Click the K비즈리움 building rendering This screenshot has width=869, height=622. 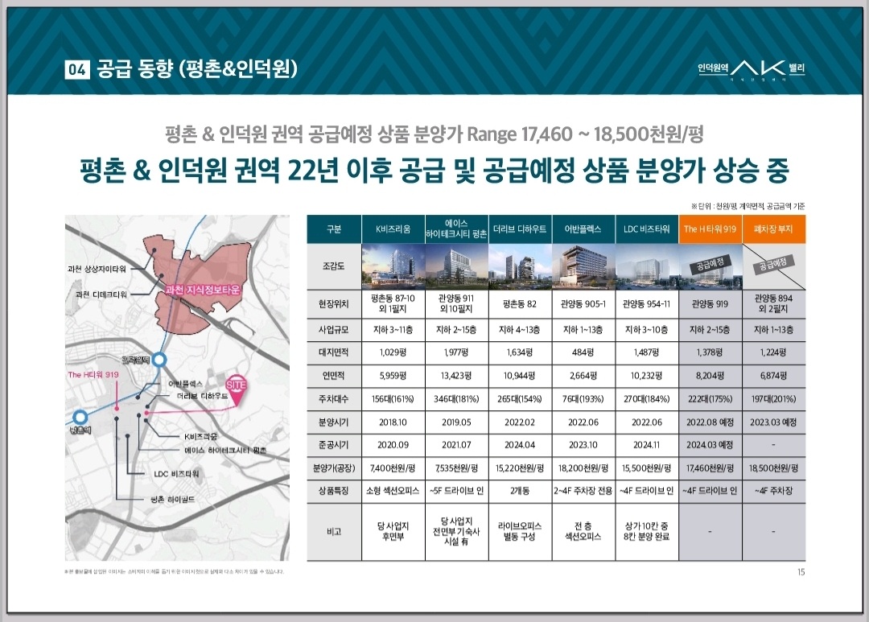(393, 266)
